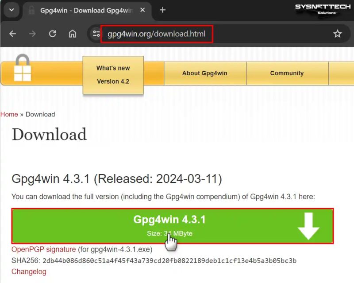Screen dimensions: 354x283
Task: Click the white download arrow on green banner
Action: (x=308, y=226)
